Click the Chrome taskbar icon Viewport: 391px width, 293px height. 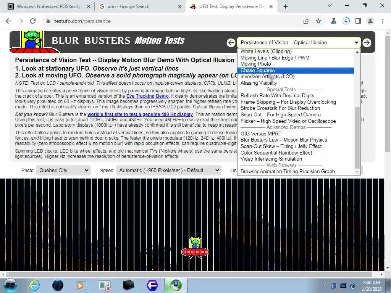pos(176,285)
